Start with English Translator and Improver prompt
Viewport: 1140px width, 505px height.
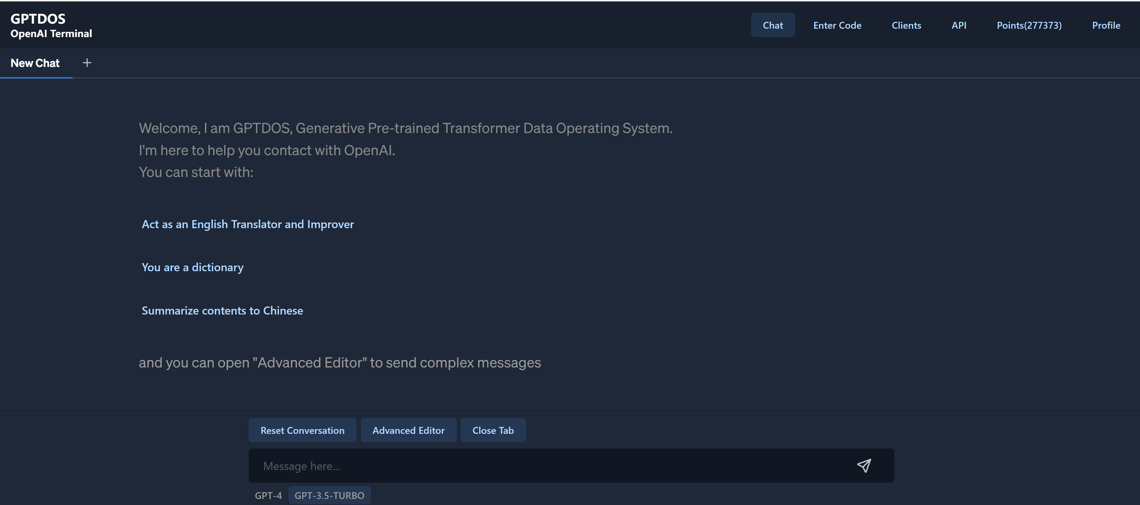247,225
